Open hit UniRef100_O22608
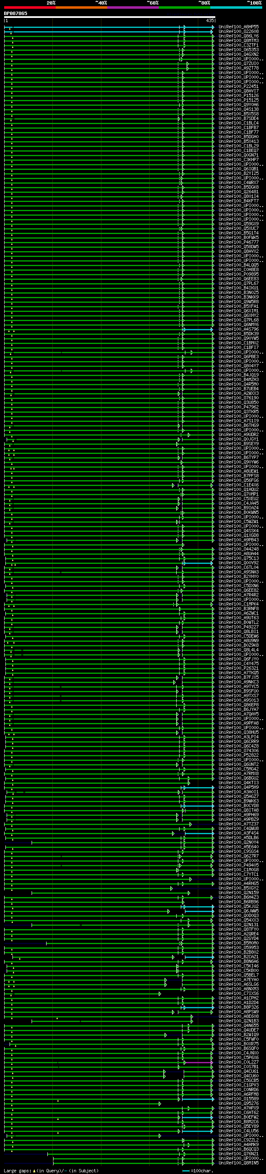Viewport: 266px width, 1174px height. (238, 32)
